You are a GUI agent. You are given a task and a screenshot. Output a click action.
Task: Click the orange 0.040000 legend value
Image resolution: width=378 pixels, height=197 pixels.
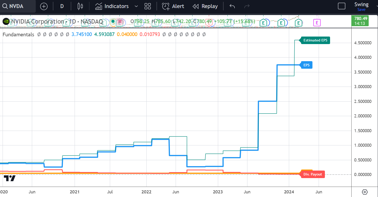coord(127,34)
